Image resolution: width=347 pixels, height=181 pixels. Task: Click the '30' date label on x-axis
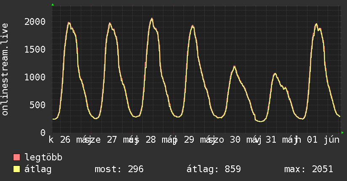coord(235,140)
